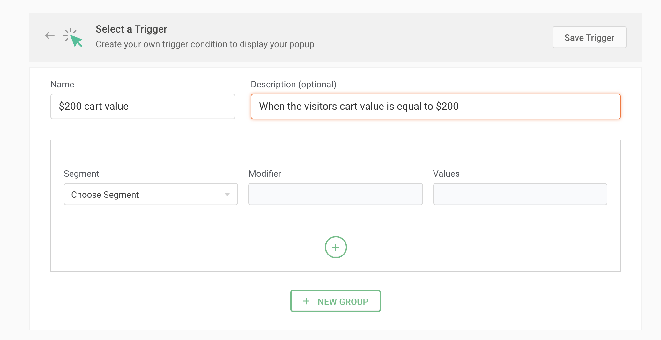This screenshot has width=661, height=340.
Task: Click the Segment dropdown arrow caret
Action: point(227,194)
